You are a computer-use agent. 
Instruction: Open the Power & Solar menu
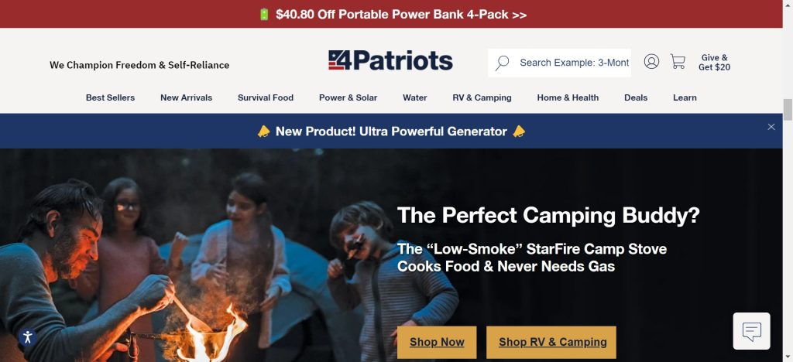[348, 97]
